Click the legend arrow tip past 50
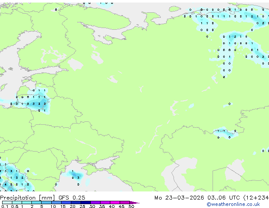Viewport: 269px width, 208px height. coord(137,202)
